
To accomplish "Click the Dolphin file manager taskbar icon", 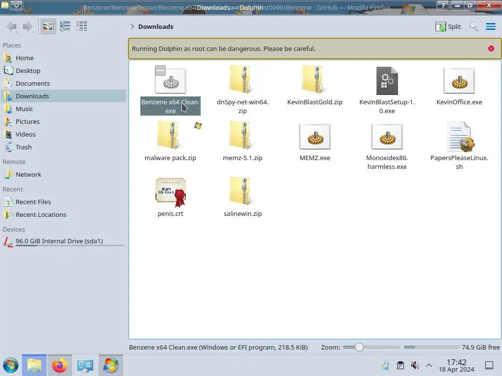I will click(x=34, y=365).
